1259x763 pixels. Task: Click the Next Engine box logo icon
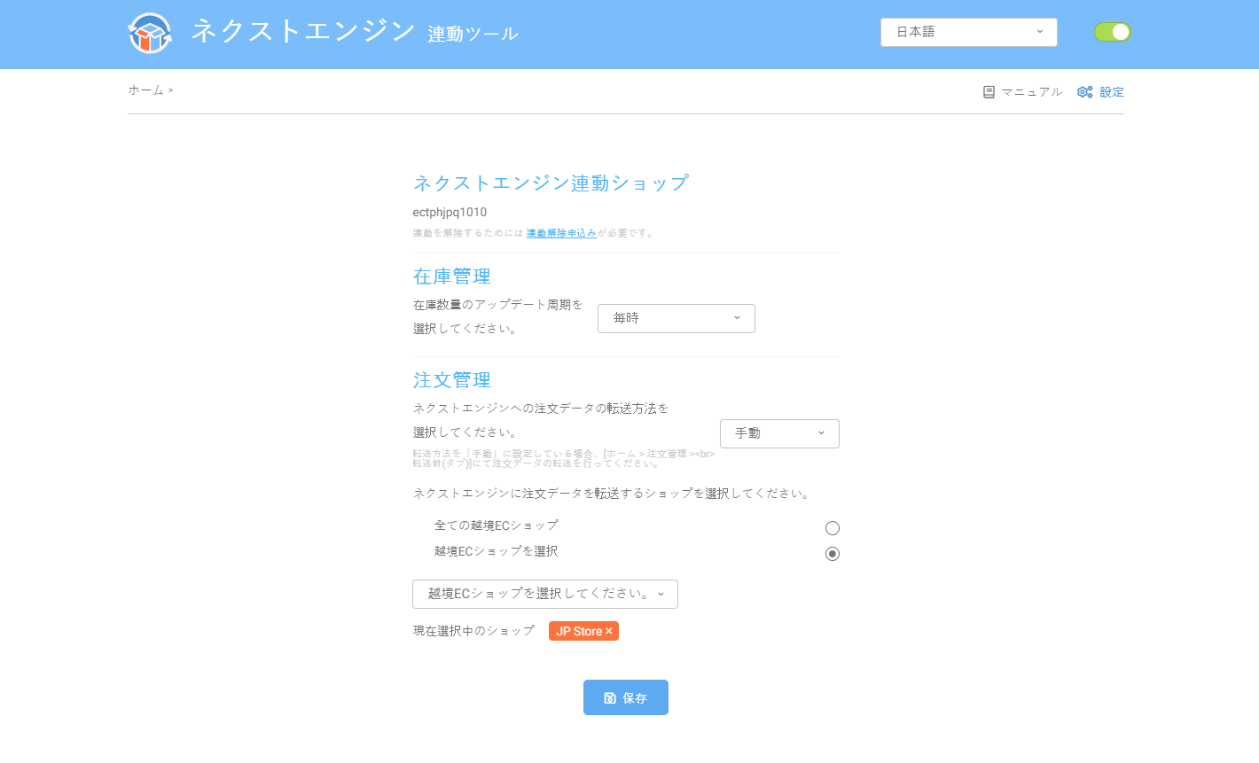[150, 34]
